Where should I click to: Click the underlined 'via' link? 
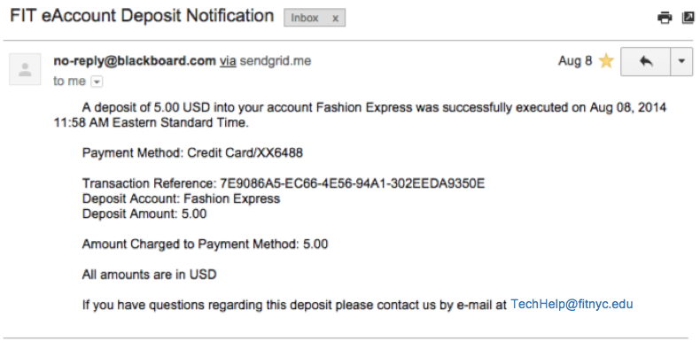point(228,61)
